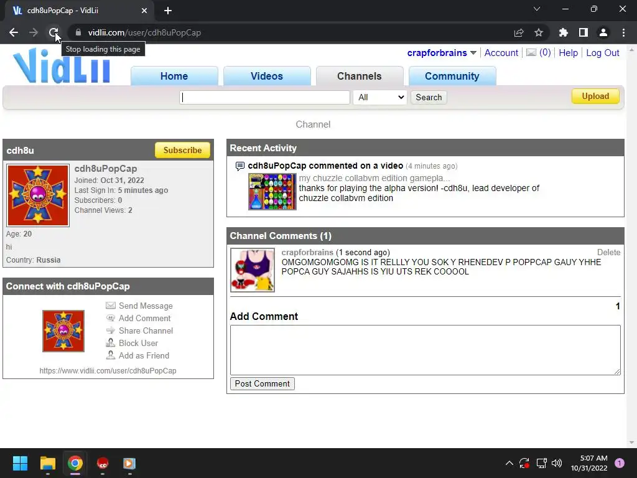Show hidden system tray icons chevron
Viewport: 637px width, 478px height.
coord(509,463)
